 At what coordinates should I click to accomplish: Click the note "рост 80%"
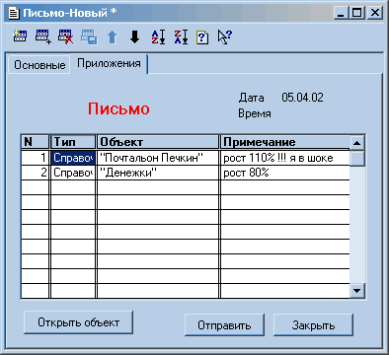tap(285, 173)
